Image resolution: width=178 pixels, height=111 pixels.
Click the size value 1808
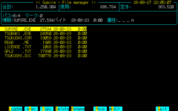[x=47, y=42]
